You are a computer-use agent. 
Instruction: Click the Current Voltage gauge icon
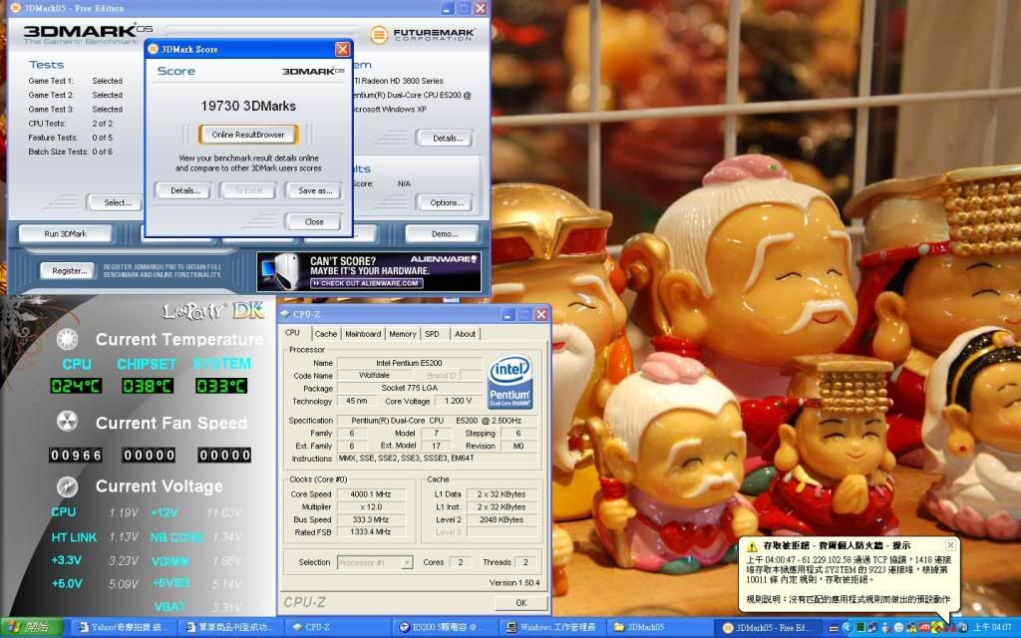[67, 485]
